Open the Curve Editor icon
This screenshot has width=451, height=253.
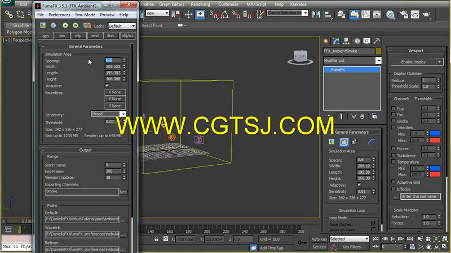coord(365,15)
